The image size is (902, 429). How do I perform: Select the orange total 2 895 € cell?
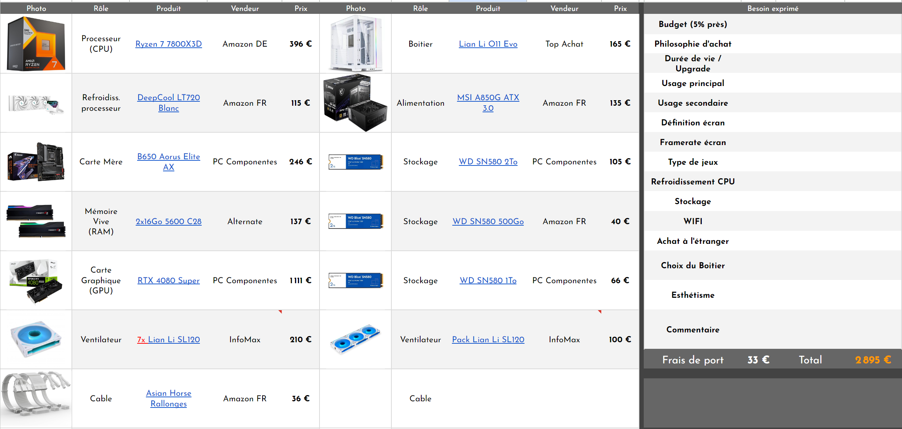pyautogui.click(x=873, y=360)
